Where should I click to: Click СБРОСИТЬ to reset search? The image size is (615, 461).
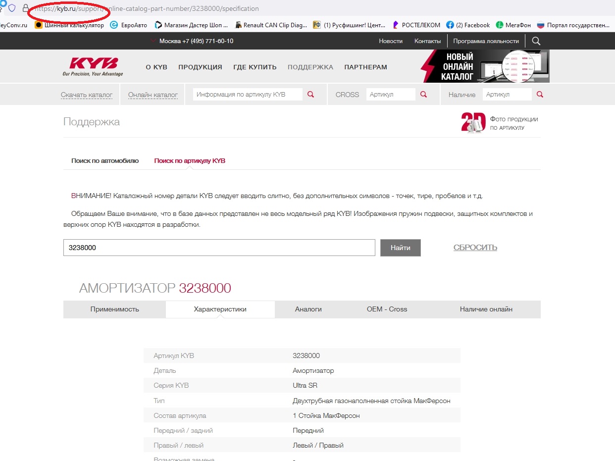(475, 248)
